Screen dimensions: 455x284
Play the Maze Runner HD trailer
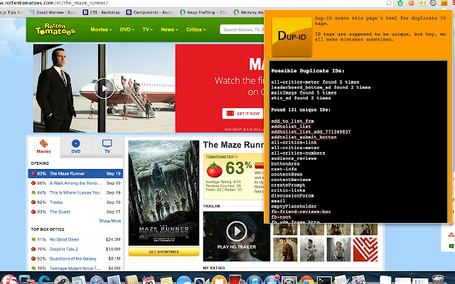237,231
